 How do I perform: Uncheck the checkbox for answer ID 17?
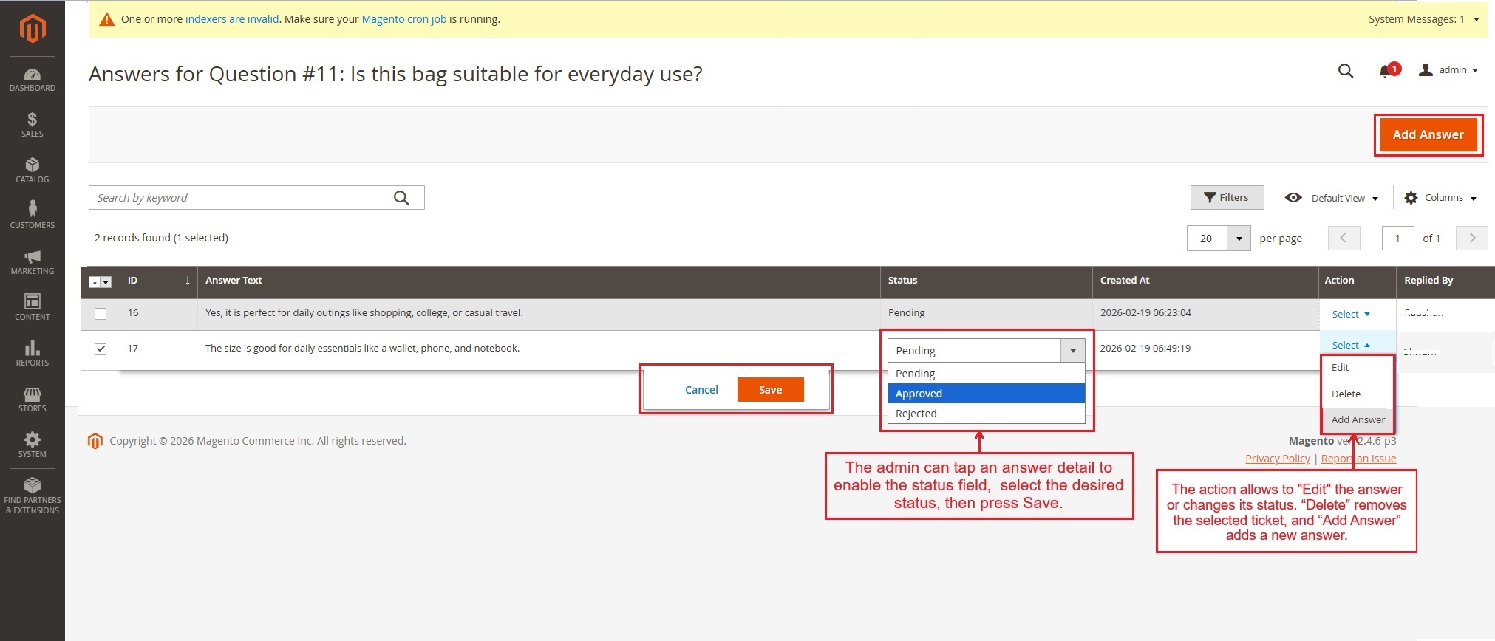click(x=101, y=349)
